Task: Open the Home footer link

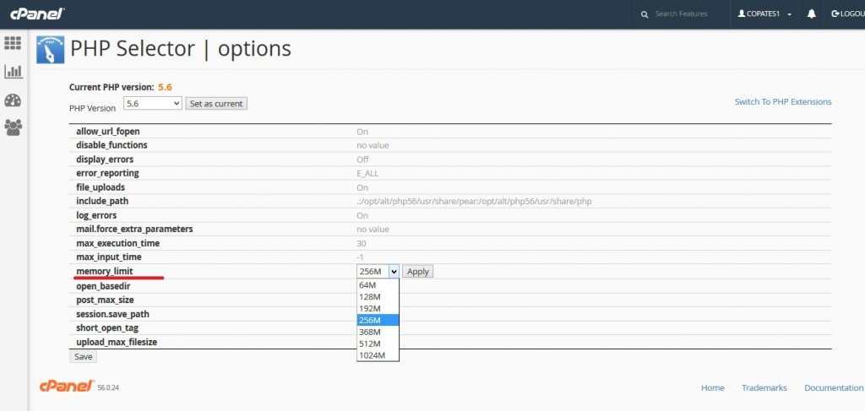Action: point(712,388)
